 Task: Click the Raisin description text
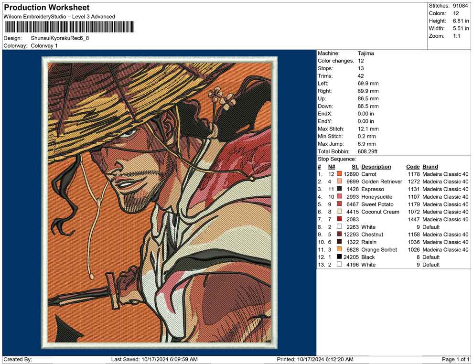tap(369, 242)
